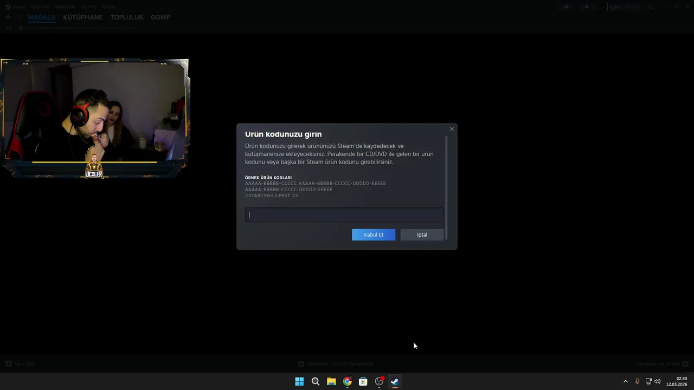Switch to the MAĞAZA tab
The width and height of the screenshot is (694, 390).
[42, 17]
